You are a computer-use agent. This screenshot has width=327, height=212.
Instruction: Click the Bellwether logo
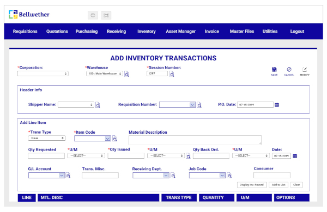29,14
